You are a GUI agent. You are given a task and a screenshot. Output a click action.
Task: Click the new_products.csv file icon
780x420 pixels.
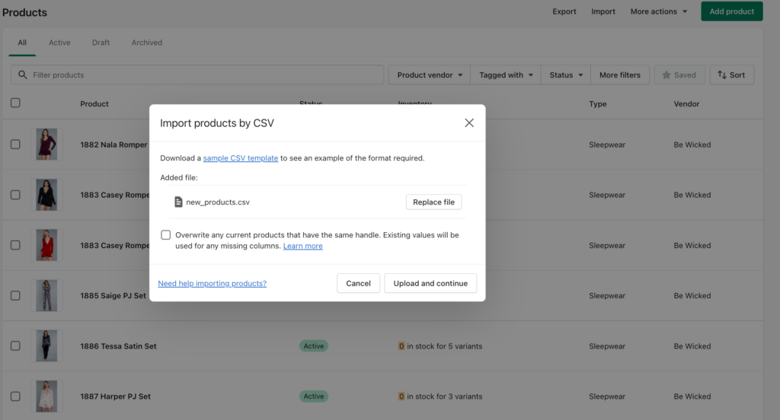(x=178, y=202)
